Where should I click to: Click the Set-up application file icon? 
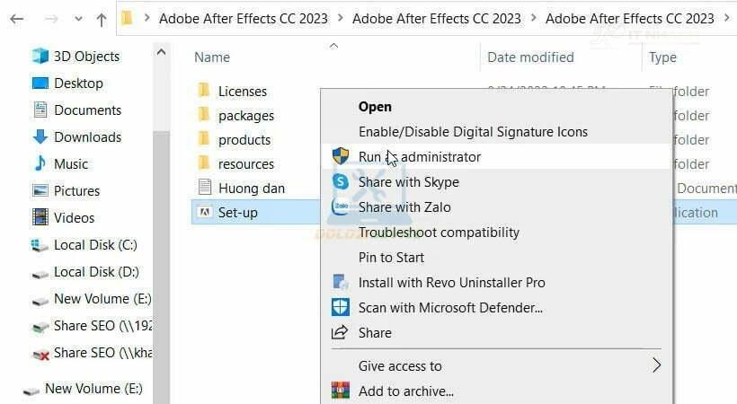(204, 213)
